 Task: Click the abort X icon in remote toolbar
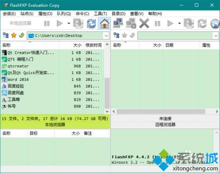coord(144,23)
